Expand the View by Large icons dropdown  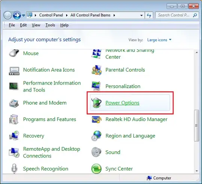click(159, 40)
